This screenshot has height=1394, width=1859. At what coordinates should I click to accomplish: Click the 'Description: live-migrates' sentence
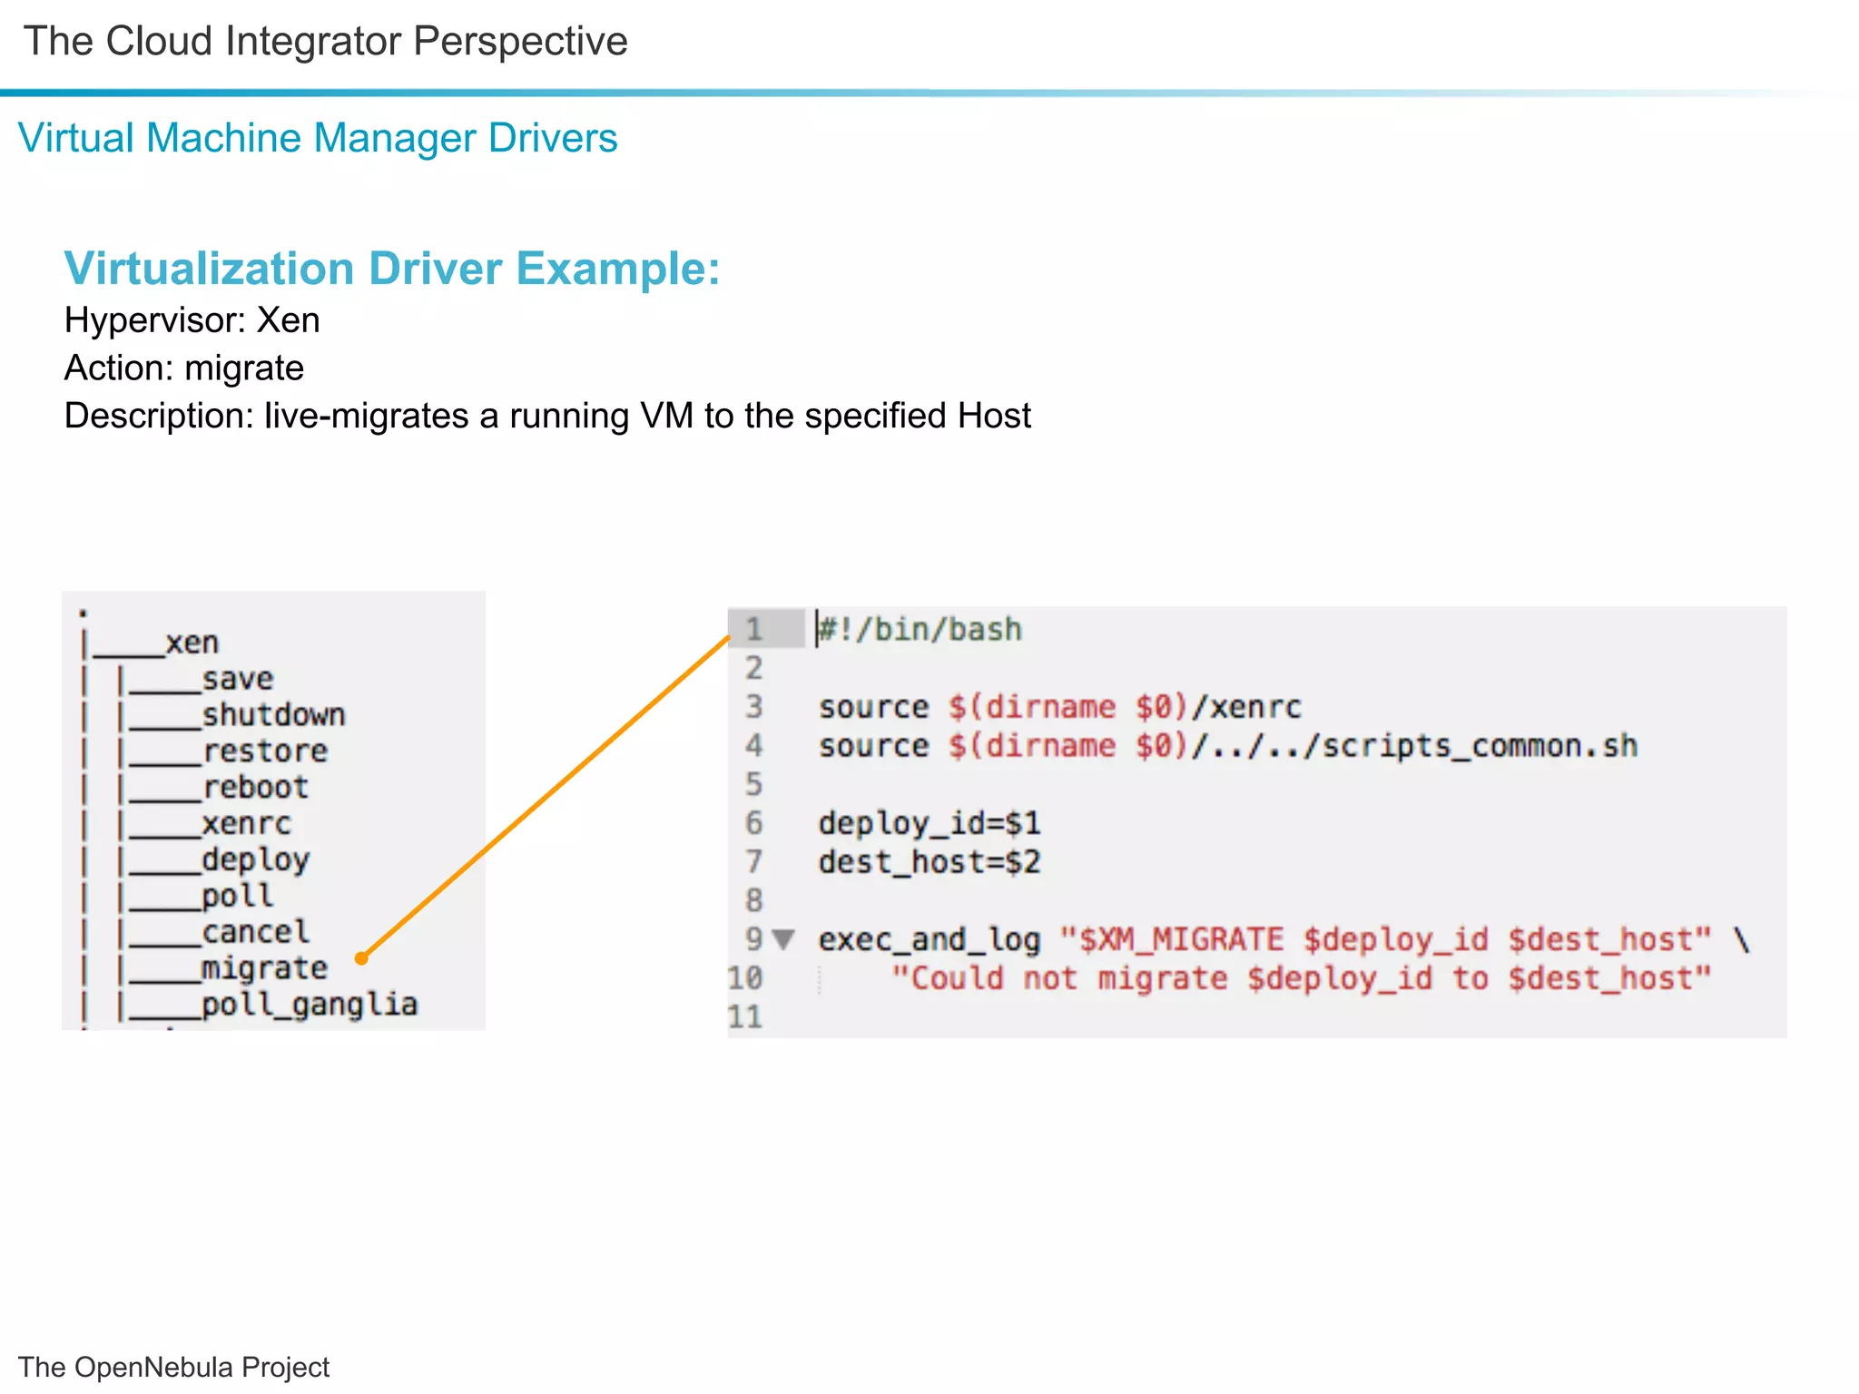[x=547, y=416]
